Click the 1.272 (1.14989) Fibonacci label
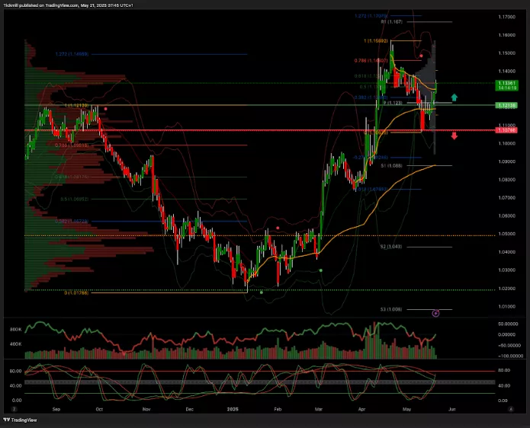Viewport: 530px width, 428px height. (72, 54)
